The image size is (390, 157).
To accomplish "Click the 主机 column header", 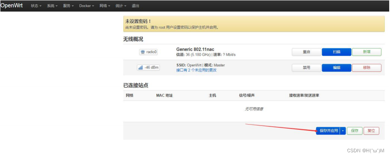I will 213,95.
